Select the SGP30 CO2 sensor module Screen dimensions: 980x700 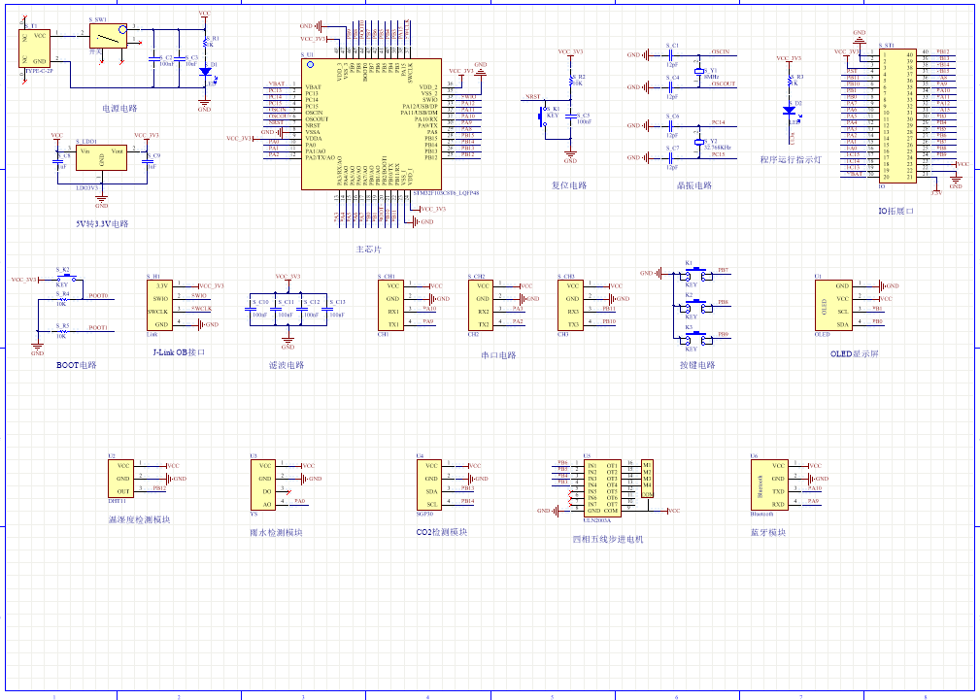tap(432, 484)
